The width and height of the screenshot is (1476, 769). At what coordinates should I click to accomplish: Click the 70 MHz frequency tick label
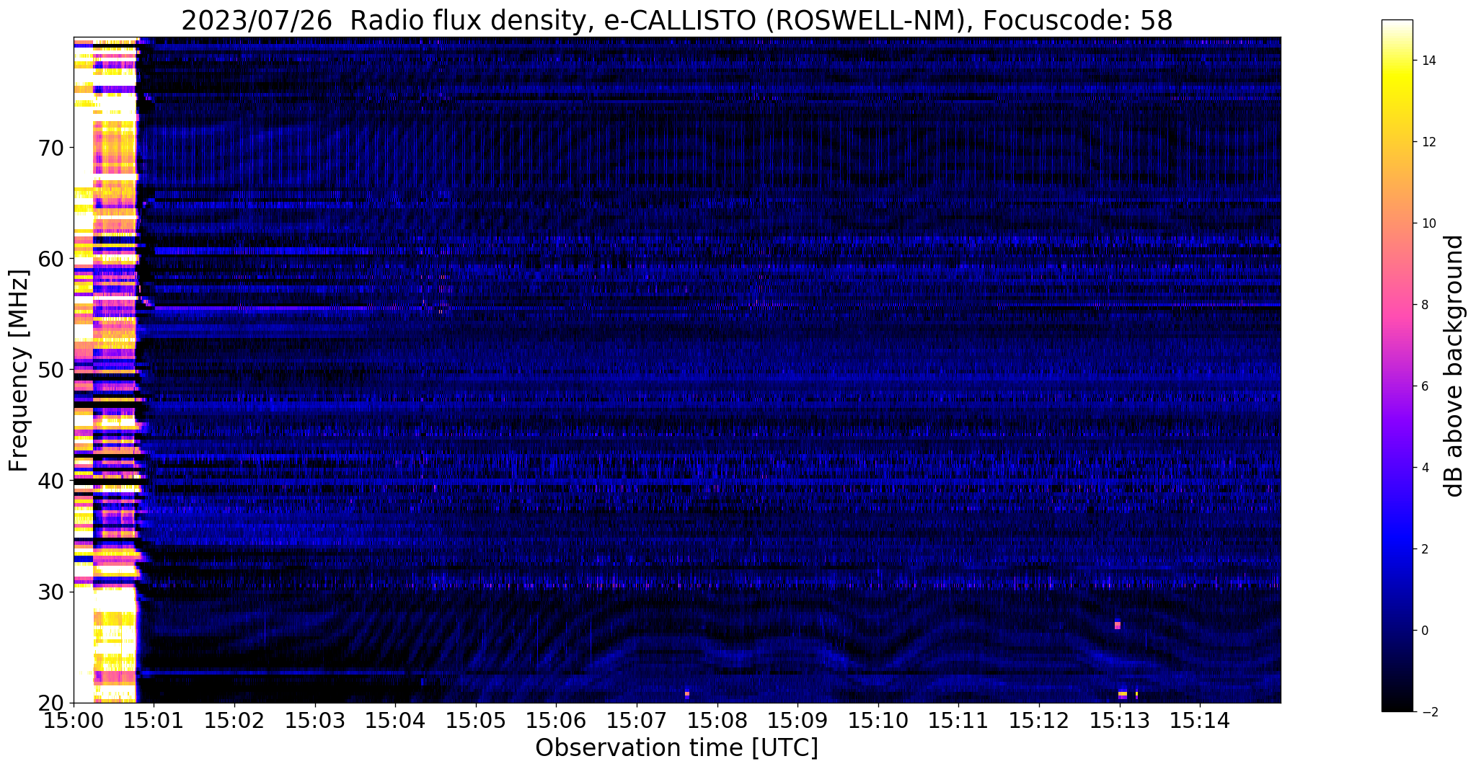tap(50, 148)
